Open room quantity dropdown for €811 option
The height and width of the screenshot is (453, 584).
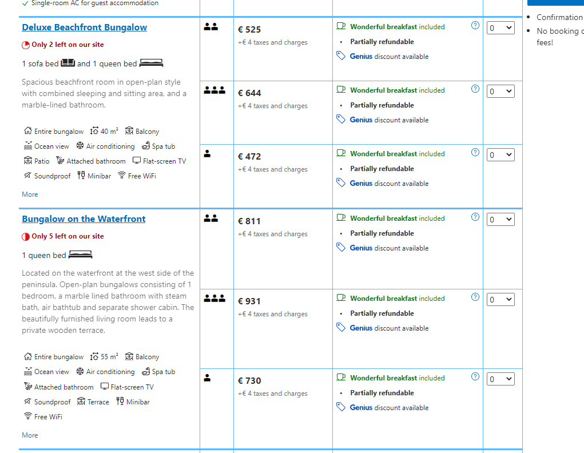click(x=500, y=220)
